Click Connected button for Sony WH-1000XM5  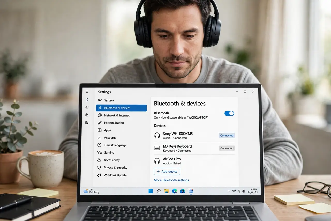227,136
